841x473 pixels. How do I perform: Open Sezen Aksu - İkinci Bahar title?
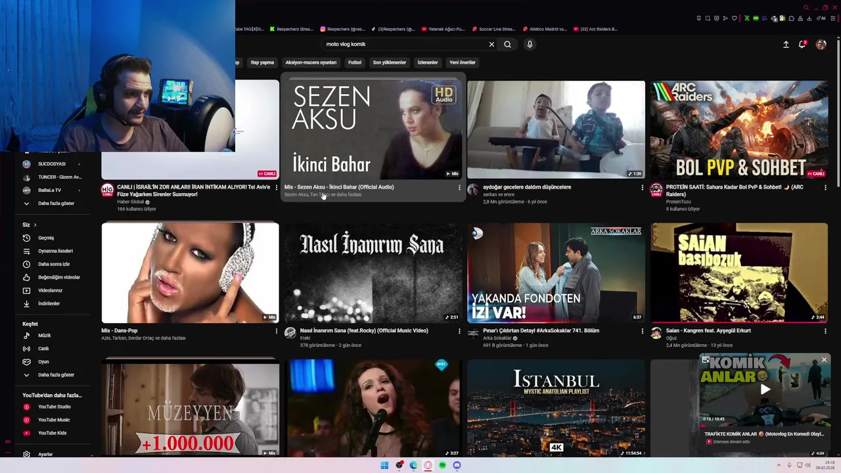point(339,187)
